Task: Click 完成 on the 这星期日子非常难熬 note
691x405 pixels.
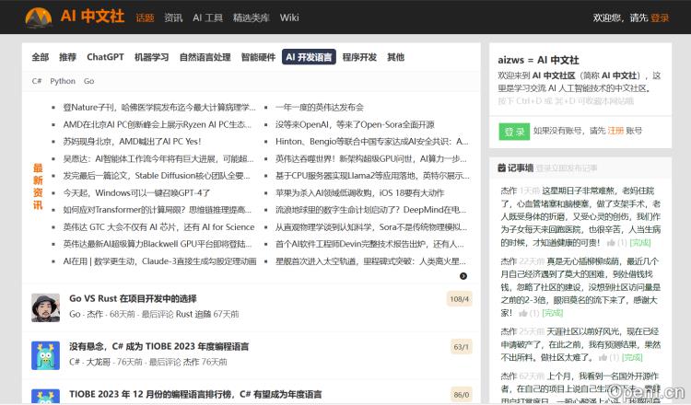Action: click(x=640, y=243)
